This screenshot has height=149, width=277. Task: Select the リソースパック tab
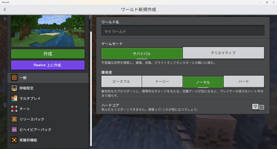click(x=48, y=119)
